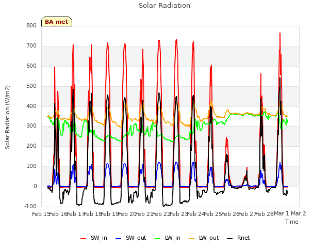Click the red SW_in legend line swatch
330x248 pixels.
84,239
